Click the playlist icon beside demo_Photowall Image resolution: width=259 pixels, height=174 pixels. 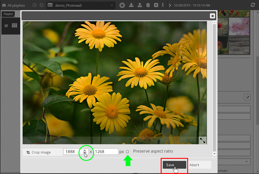coord(50,5)
